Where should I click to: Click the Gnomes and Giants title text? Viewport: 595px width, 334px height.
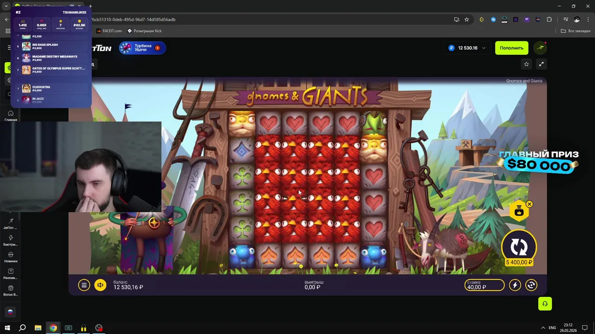click(x=524, y=81)
